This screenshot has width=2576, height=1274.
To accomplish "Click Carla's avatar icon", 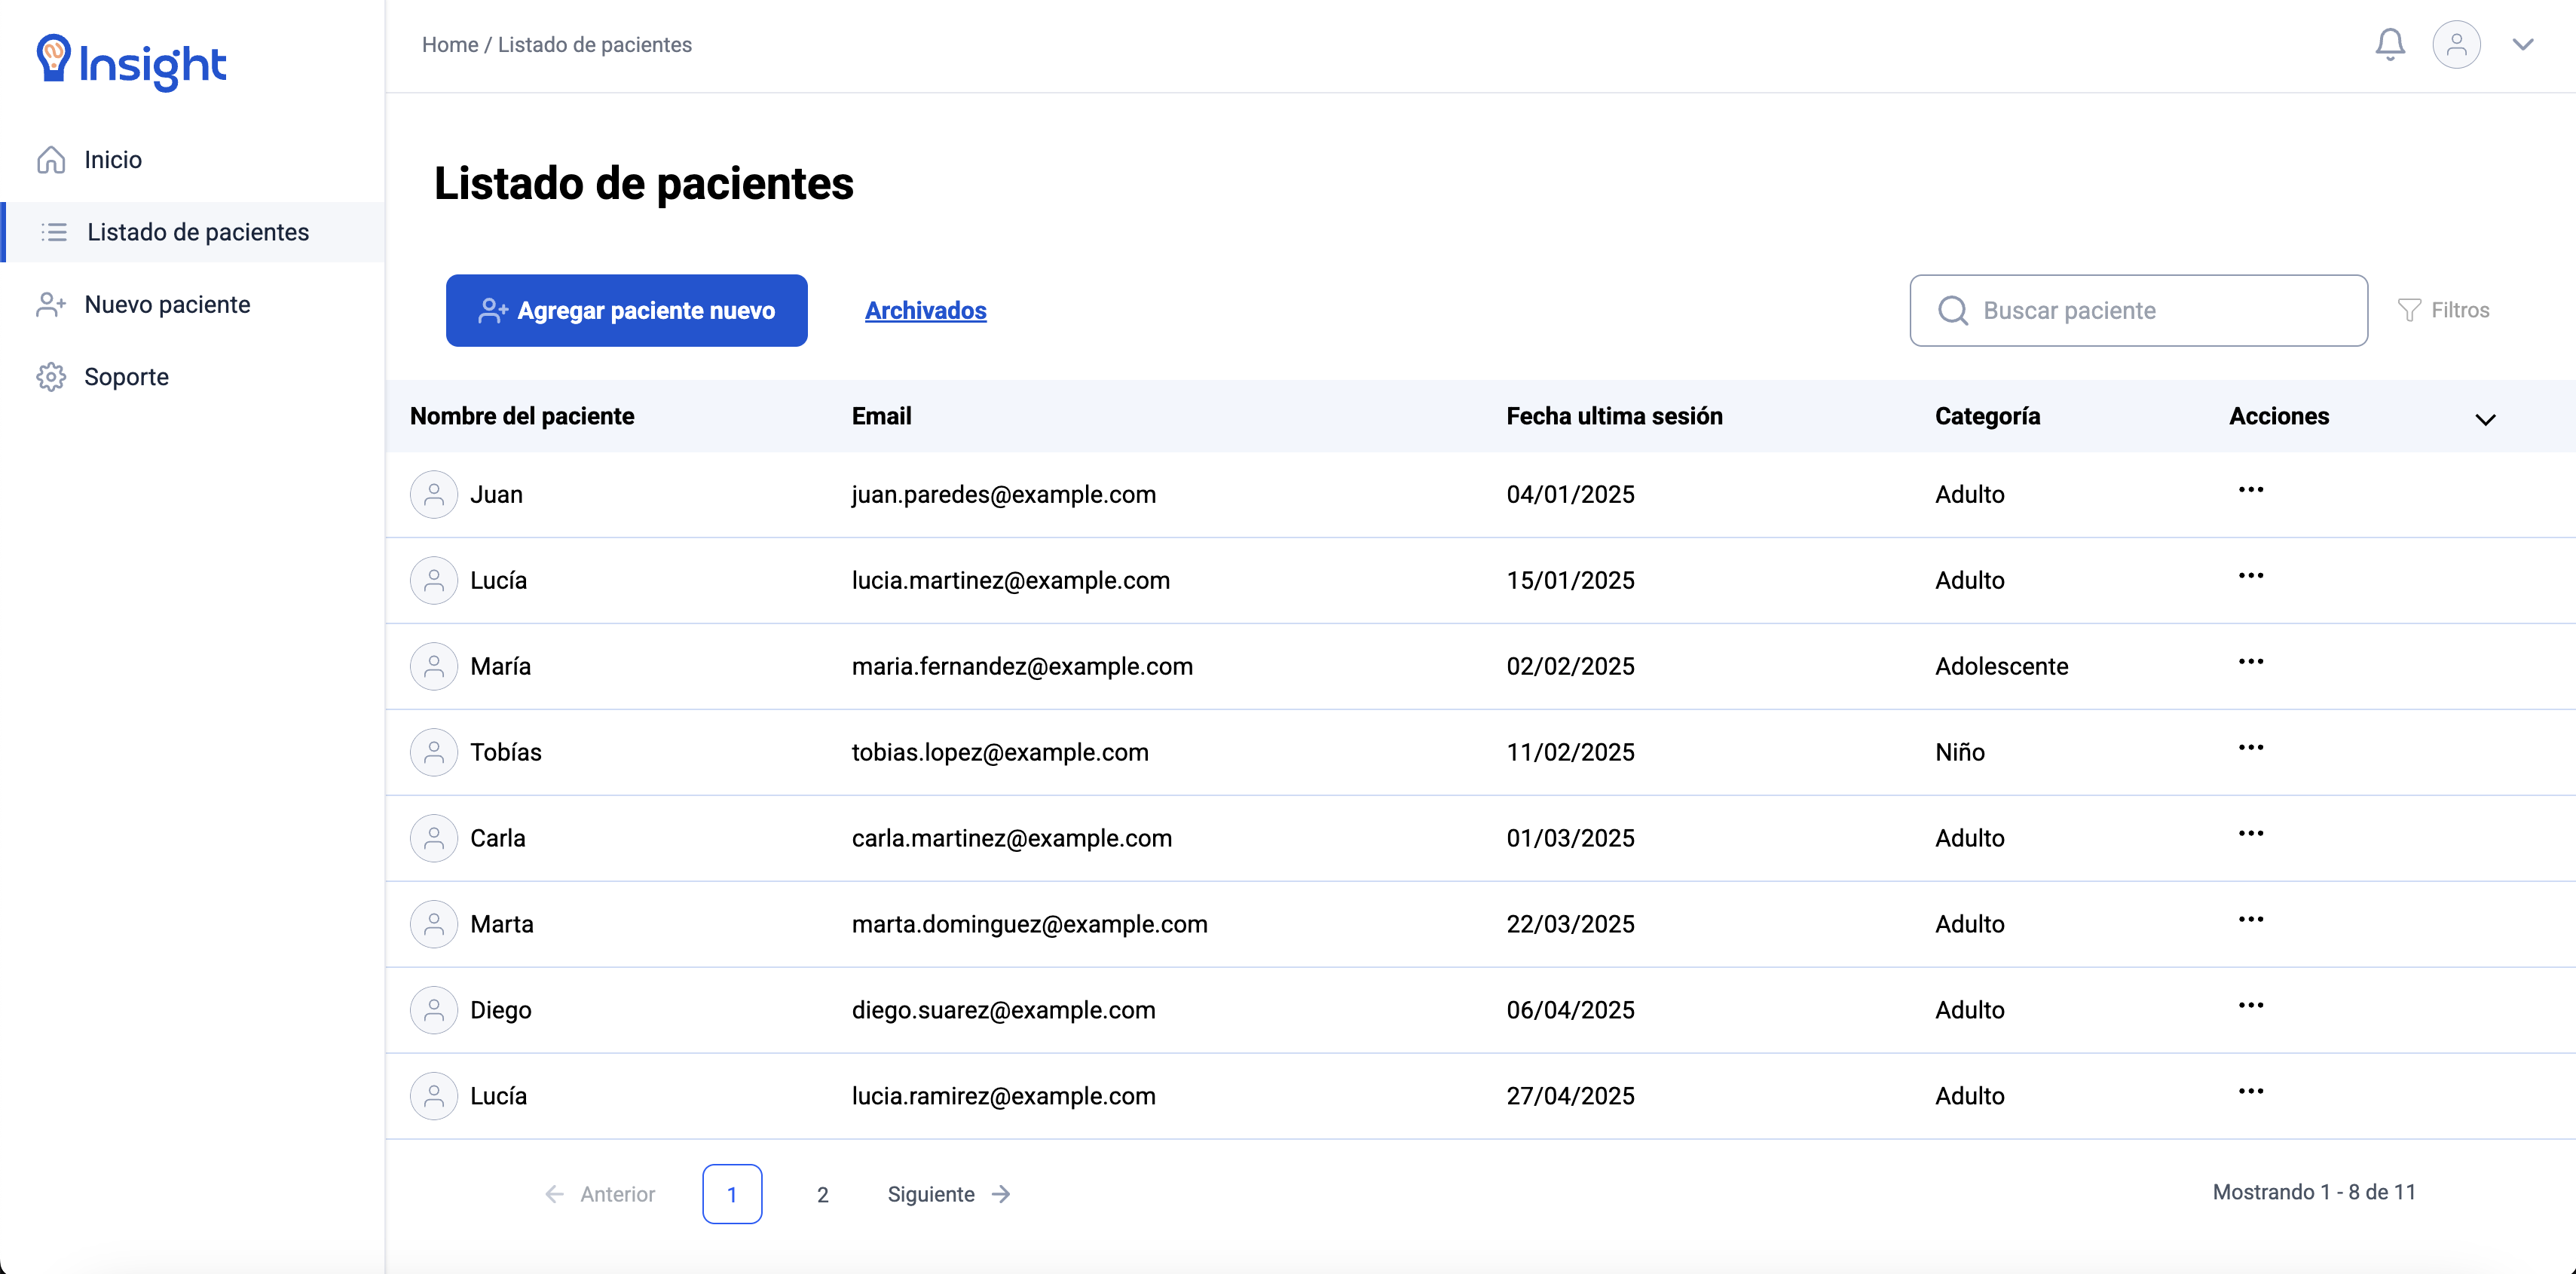I will (x=434, y=839).
